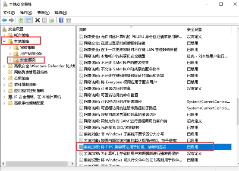This screenshot has width=239, height=171.
Task: Click the 本地安全策略 title bar icon
Action: (x=5, y=4)
